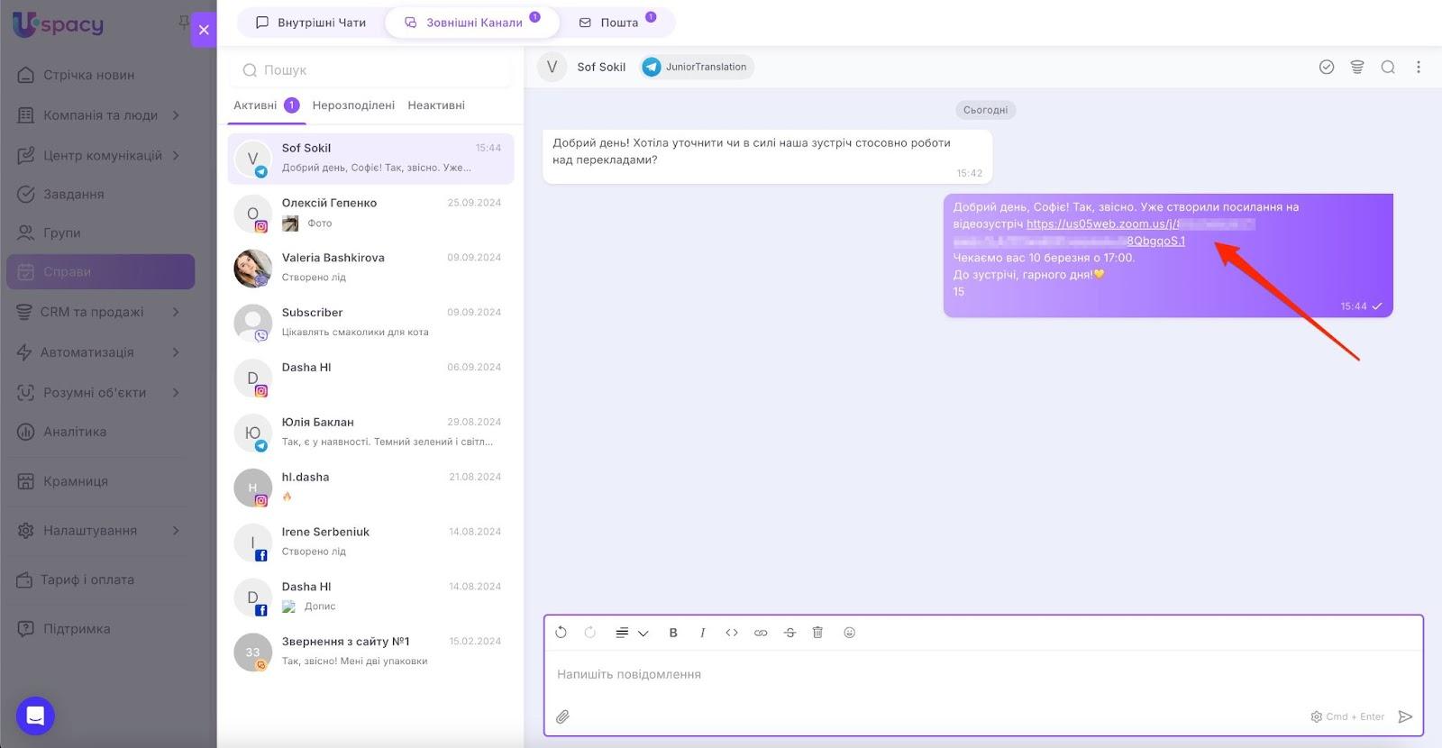
Task: Open Групи in sidebar
Action: point(61,233)
